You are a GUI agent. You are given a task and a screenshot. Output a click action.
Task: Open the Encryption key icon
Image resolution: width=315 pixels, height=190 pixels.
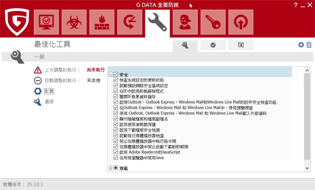click(x=213, y=22)
